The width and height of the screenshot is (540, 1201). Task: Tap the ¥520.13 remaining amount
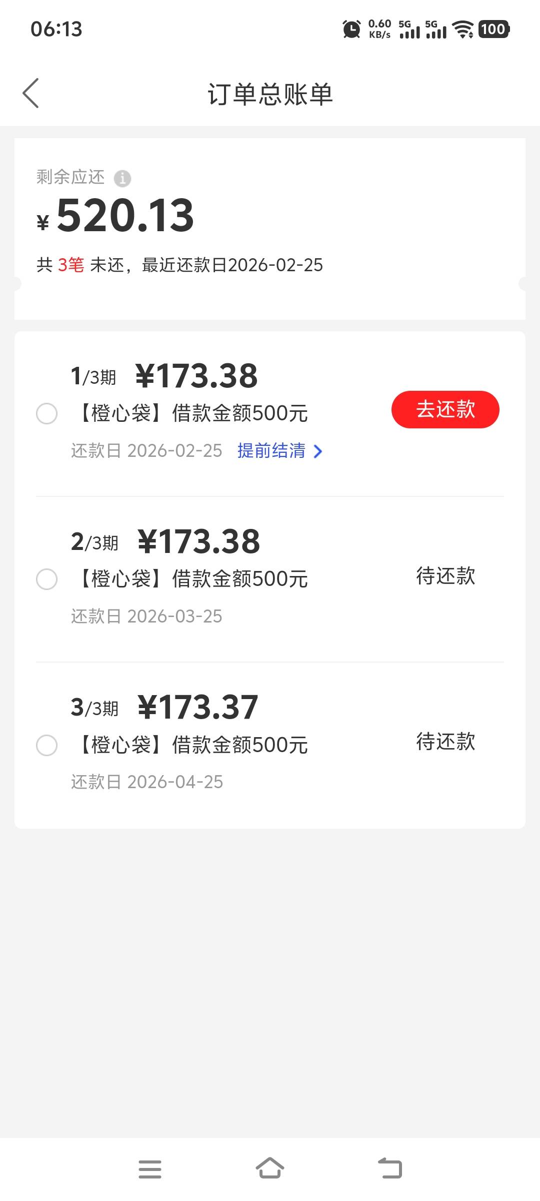125,216
